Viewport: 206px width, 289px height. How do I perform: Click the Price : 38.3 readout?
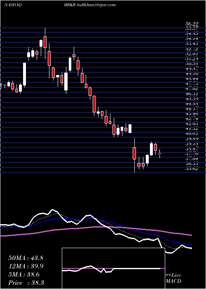pyautogui.click(x=26, y=283)
